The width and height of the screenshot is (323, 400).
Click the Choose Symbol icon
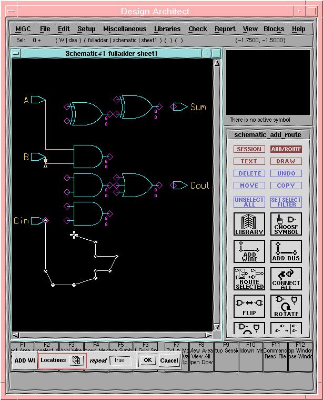[286, 224]
